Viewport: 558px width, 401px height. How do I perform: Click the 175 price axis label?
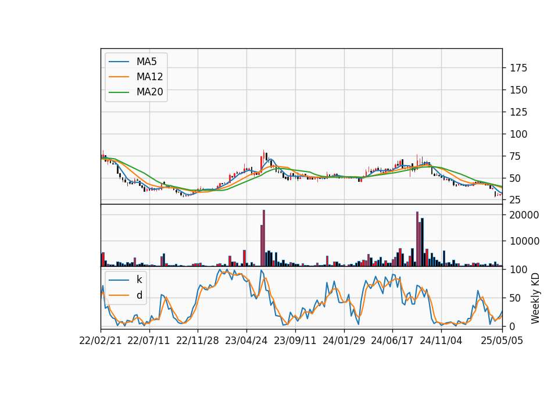pyautogui.click(x=518, y=68)
